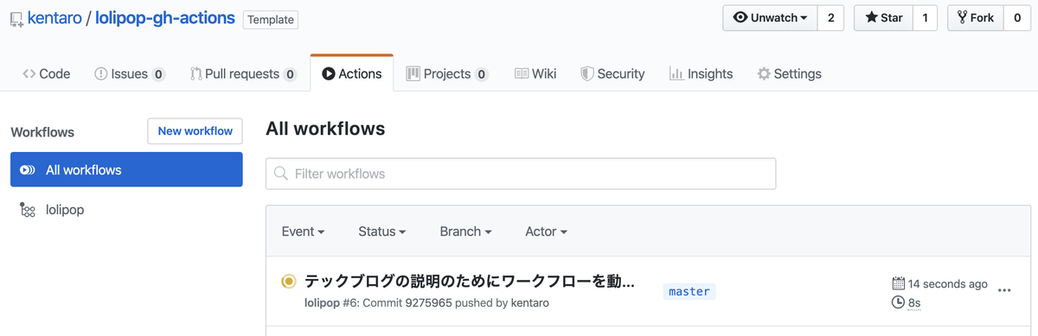Open the Status filter dropdown
Image resolution: width=1038 pixels, height=336 pixels.
point(382,231)
